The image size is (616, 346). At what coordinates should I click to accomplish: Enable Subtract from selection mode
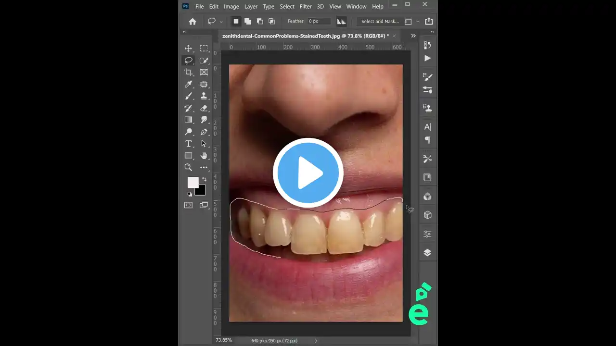click(259, 21)
